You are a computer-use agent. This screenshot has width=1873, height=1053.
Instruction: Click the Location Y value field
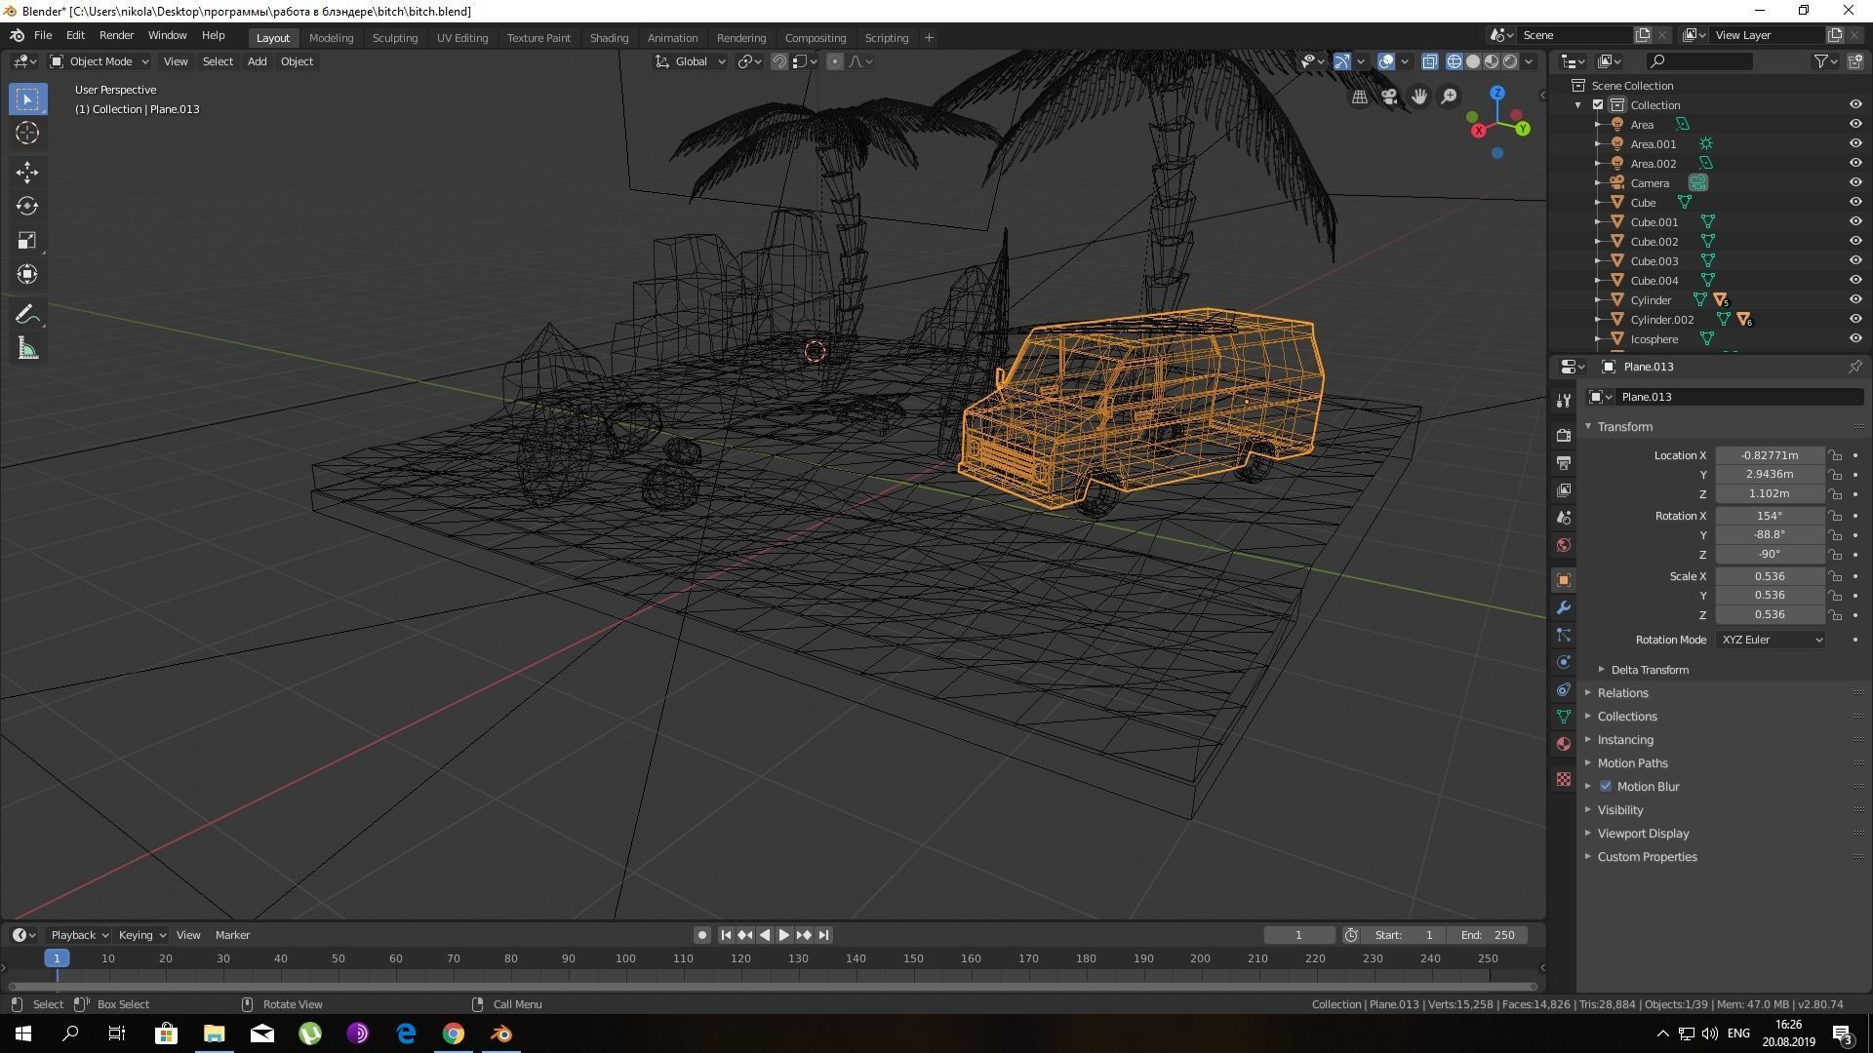tap(1770, 475)
